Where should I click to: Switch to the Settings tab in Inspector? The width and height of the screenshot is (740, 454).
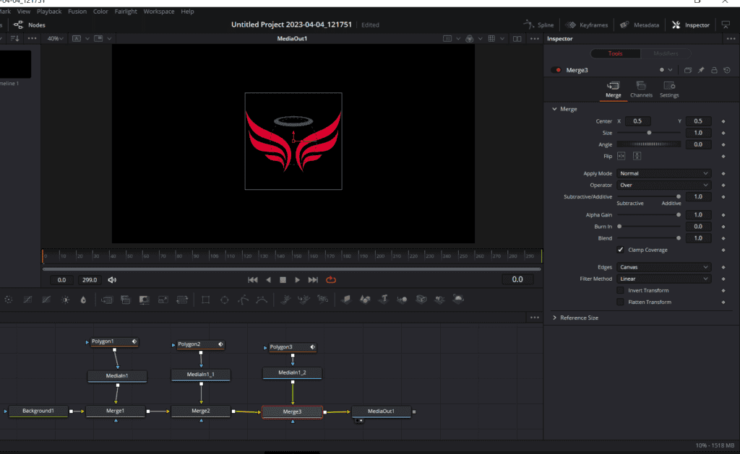point(669,90)
